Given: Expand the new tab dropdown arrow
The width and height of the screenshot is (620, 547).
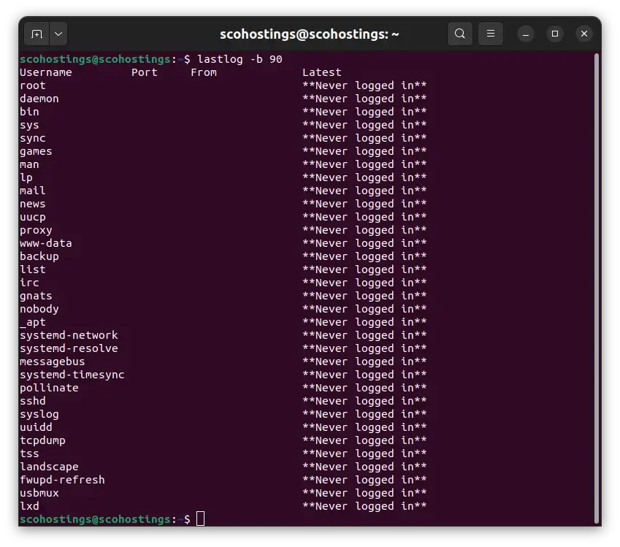Looking at the screenshot, I should [58, 34].
